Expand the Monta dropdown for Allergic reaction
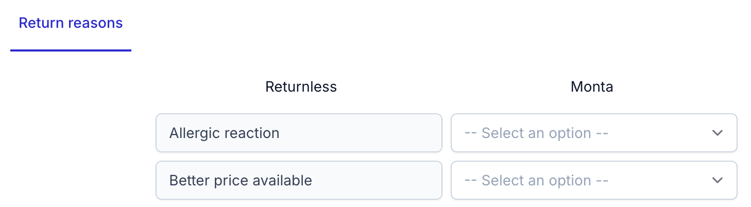Screen dimensions: 751x207 [593, 133]
